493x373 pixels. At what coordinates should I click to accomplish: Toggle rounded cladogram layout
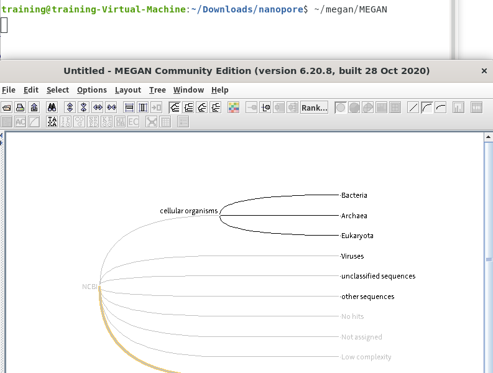pos(175,108)
